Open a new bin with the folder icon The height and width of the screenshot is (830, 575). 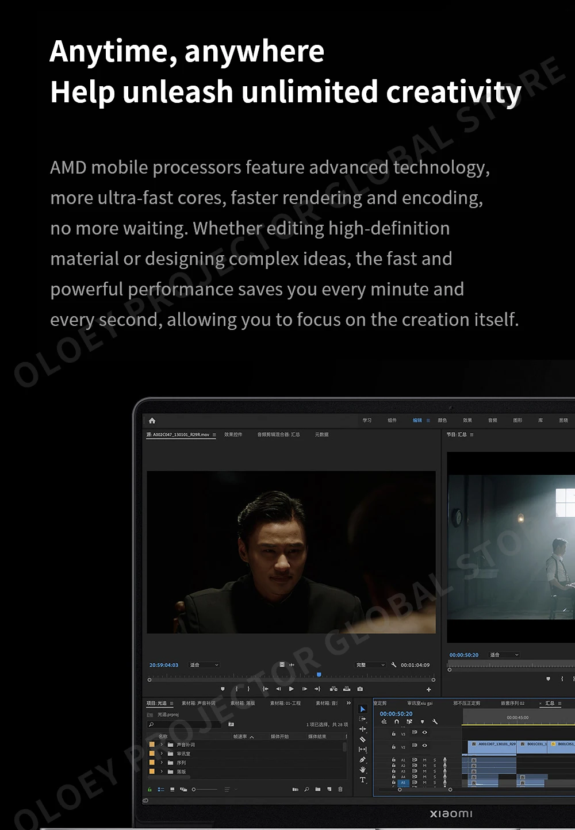pyautogui.click(x=318, y=789)
